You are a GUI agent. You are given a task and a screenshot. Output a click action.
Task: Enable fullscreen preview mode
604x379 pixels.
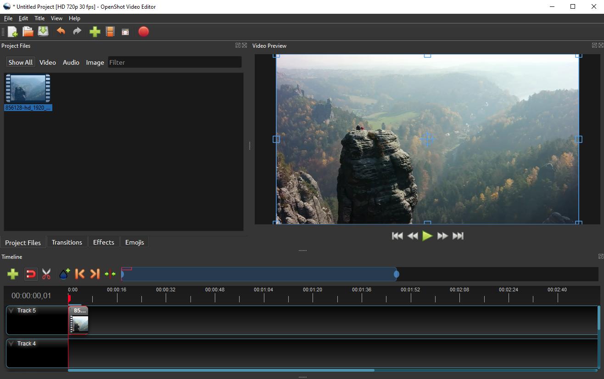[x=125, y=31]
